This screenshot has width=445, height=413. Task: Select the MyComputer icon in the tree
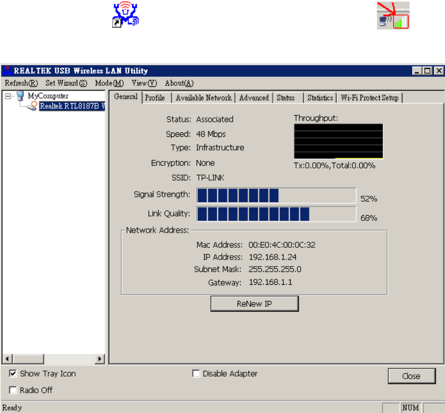[20, 96]
